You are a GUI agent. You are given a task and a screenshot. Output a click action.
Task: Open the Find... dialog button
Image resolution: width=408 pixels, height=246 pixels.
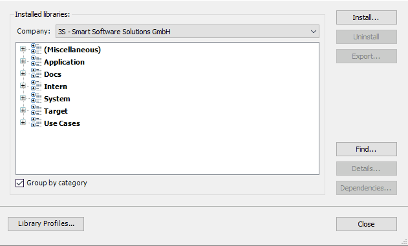tap(367, 149)
